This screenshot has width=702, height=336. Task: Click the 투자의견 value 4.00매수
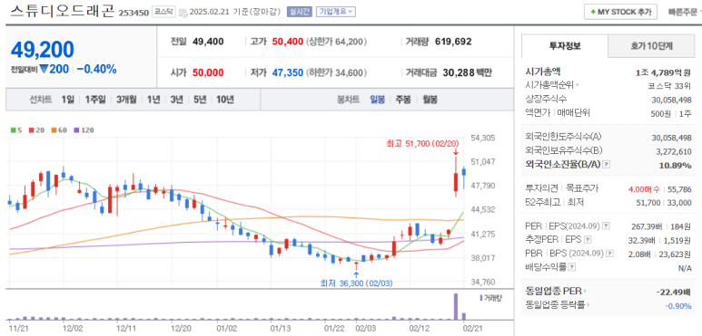click(x=644, y=189)
